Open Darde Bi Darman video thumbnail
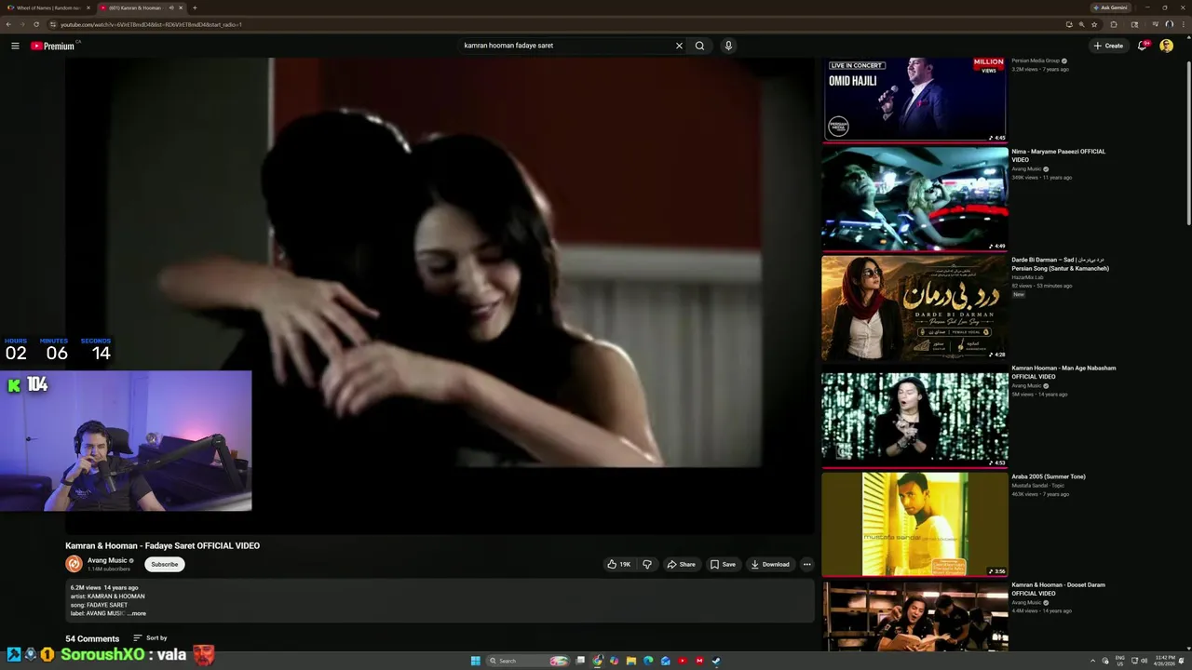 tap(914, 307)
